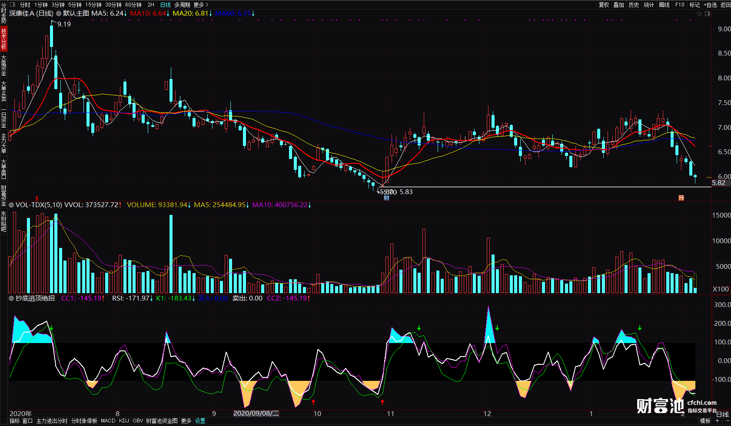Click 返回 to go back
The height and width of the screenshot is (426, 731).
pyautogui.click(x=725, y=5)
